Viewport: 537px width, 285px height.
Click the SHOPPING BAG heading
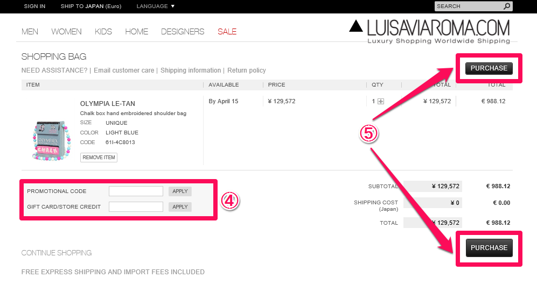(x=54, y=56)
